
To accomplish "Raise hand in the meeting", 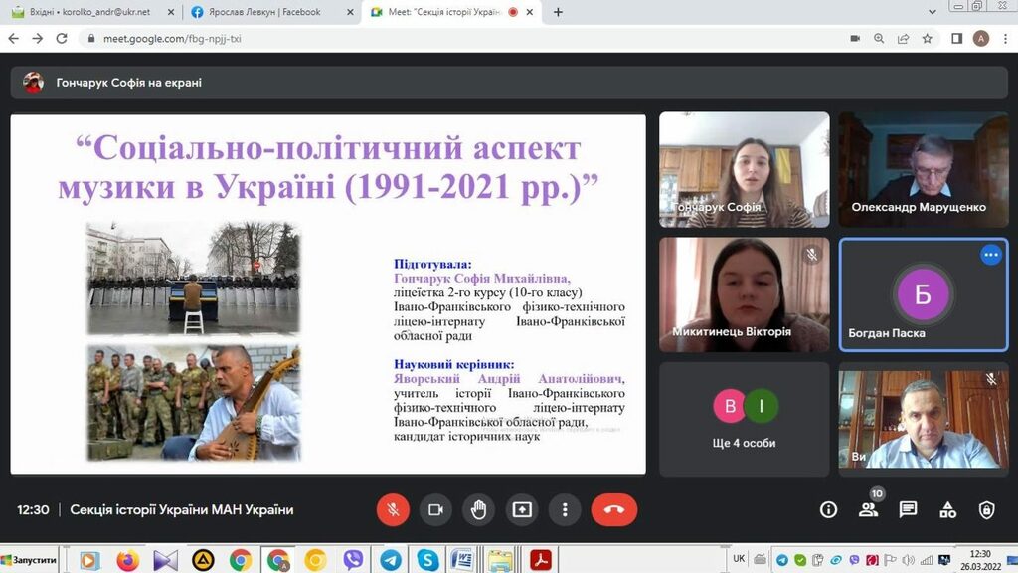I will [x=479, y=510].
